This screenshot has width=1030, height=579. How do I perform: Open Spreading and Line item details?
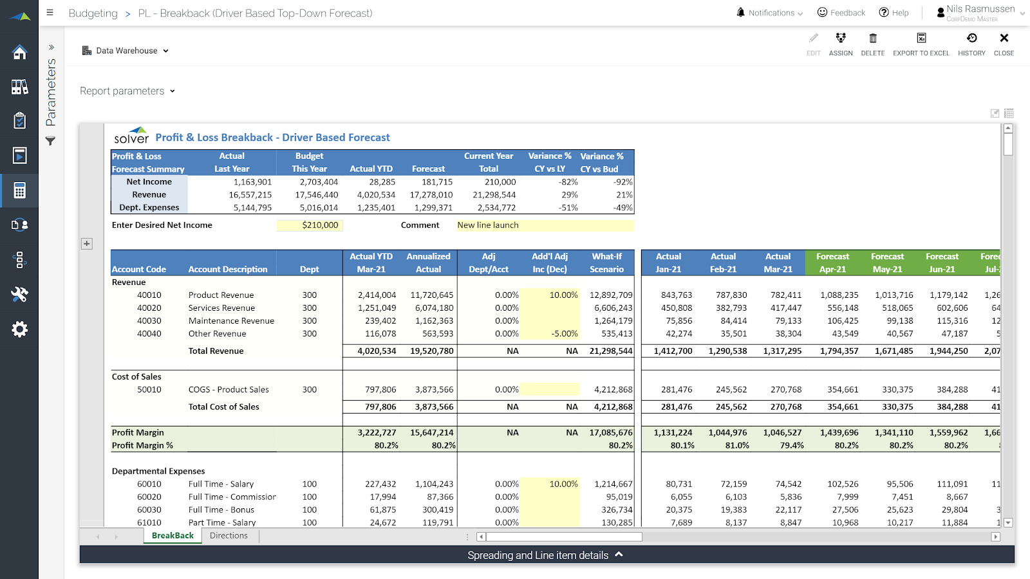pyautogui.click(x=546, y=555)
